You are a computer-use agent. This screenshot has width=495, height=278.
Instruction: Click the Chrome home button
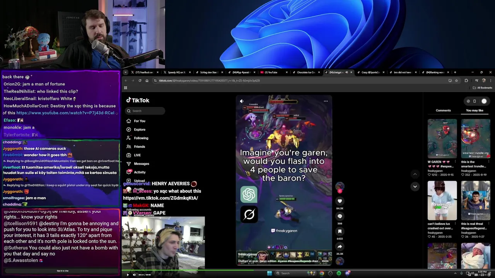coord(147,81)
